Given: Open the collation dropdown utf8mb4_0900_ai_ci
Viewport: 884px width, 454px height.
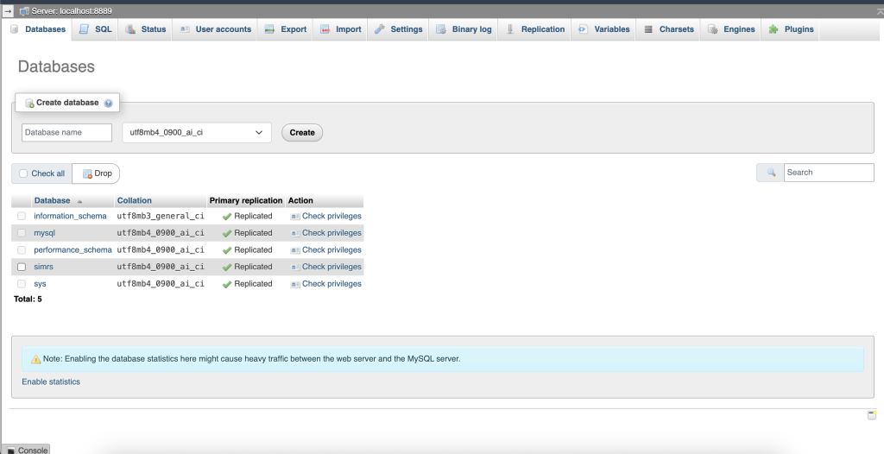Looking at the screenshot, I should (x=197, y=133).
